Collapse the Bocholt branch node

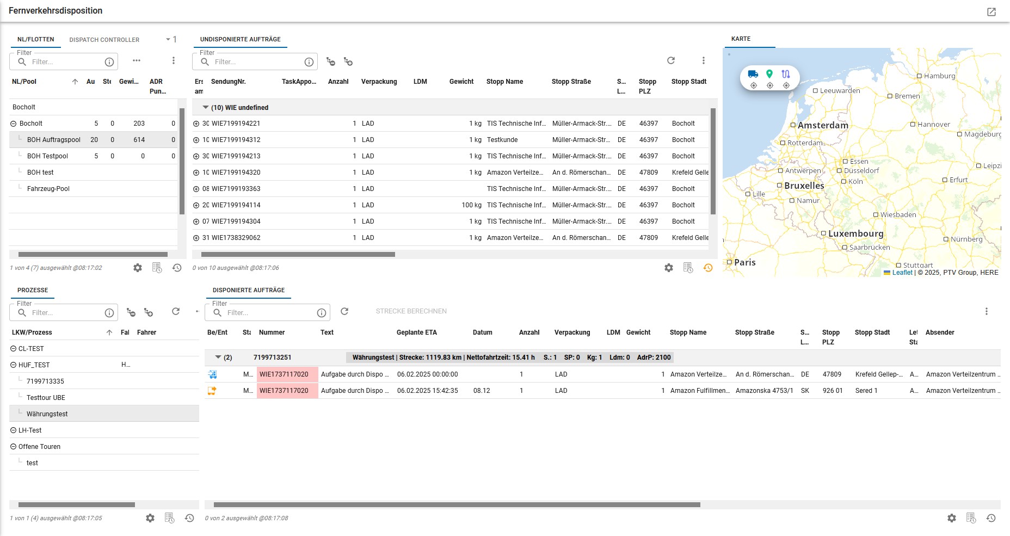[14, 124]
